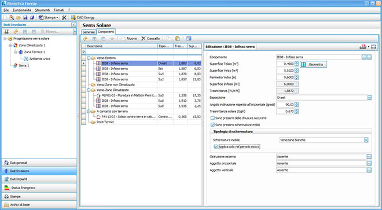
Task: Click the second browse button next to Componente
Action: 369,57
